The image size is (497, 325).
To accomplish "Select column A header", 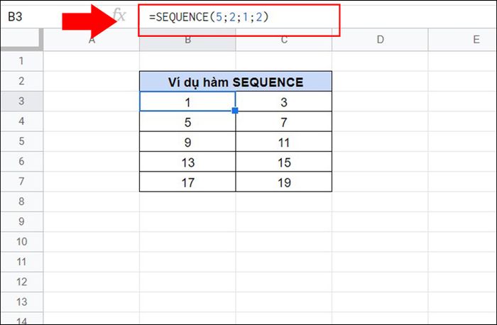I will pos(92,41).
